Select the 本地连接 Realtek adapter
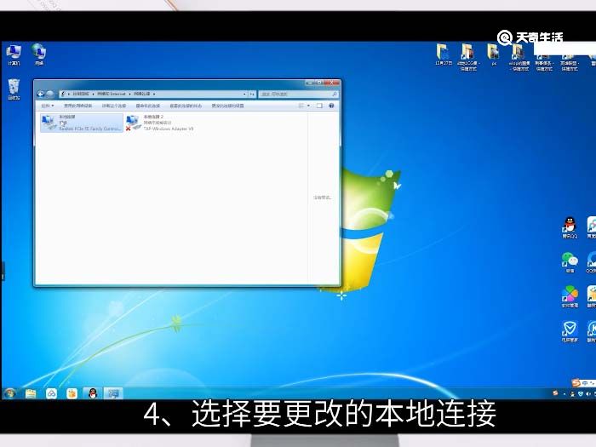 point(82,123)
